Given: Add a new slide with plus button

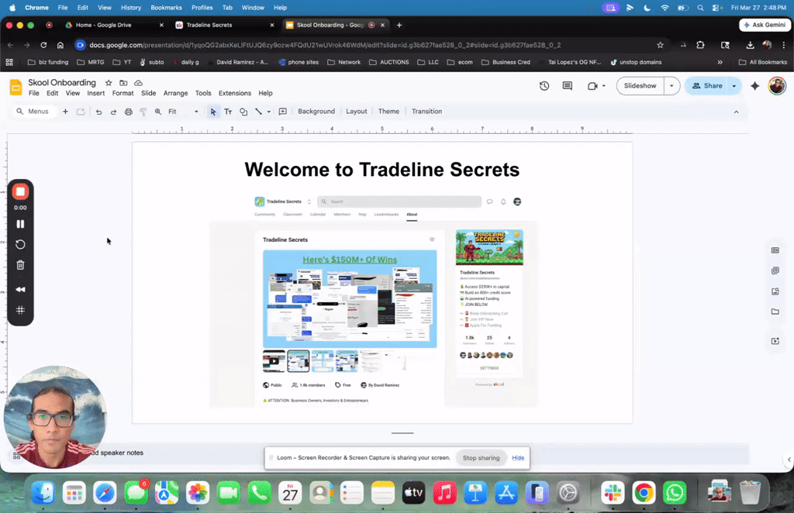Looking at the screenshot, I should (65, 112).
